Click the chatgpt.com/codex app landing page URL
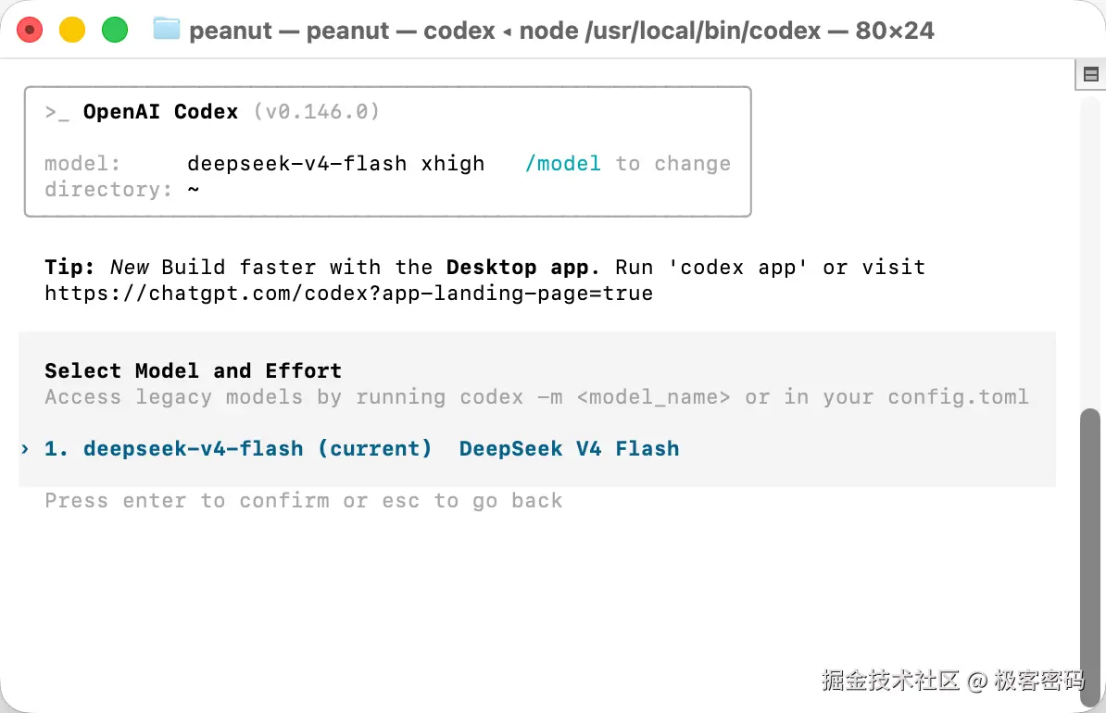 (348, 294)
